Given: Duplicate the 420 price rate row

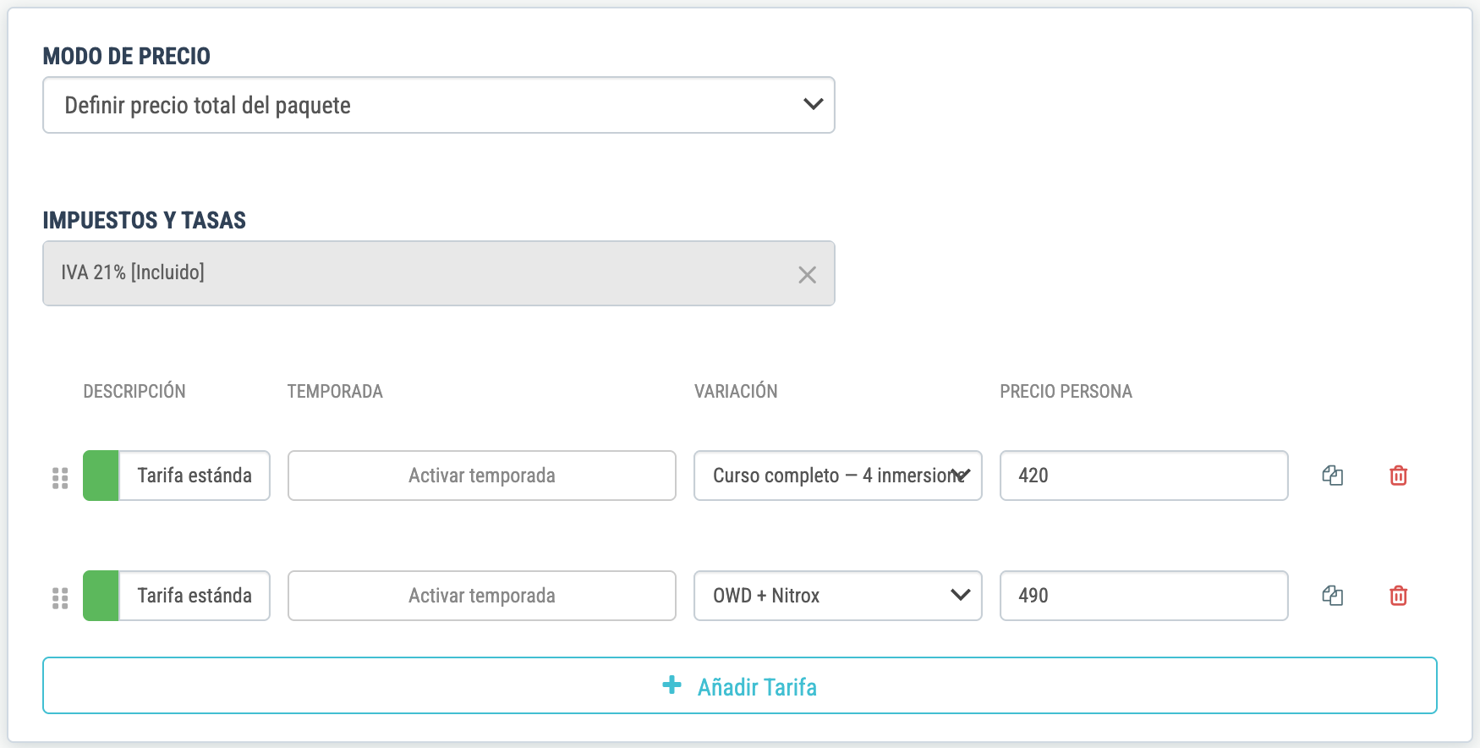Looking at the screenshot, I should 1333,476.
